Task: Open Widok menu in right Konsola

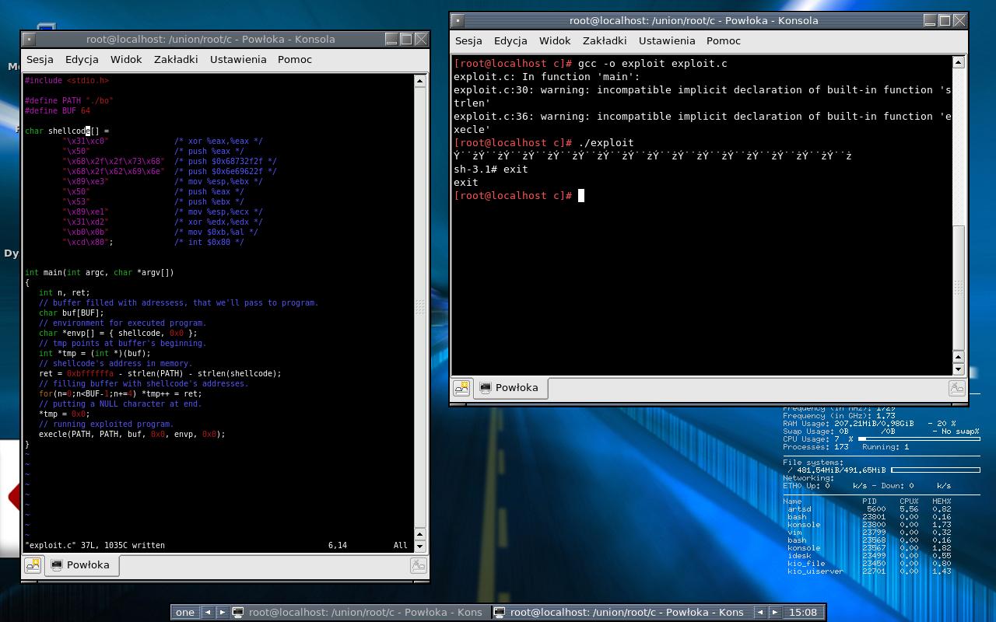Action: click(x=555, y=40)
